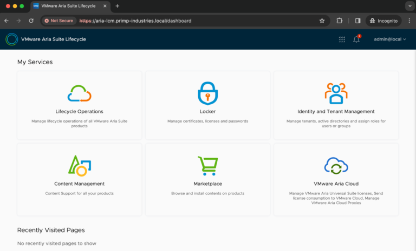The width and height of the screenshot is (416, 251).
Task: Open the notifications bell icon
Action: (x=356, y=39)
